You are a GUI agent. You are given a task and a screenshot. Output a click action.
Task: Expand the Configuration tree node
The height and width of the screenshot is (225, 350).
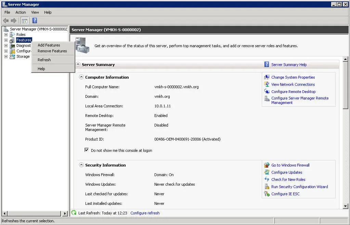(x=6, y=51)
